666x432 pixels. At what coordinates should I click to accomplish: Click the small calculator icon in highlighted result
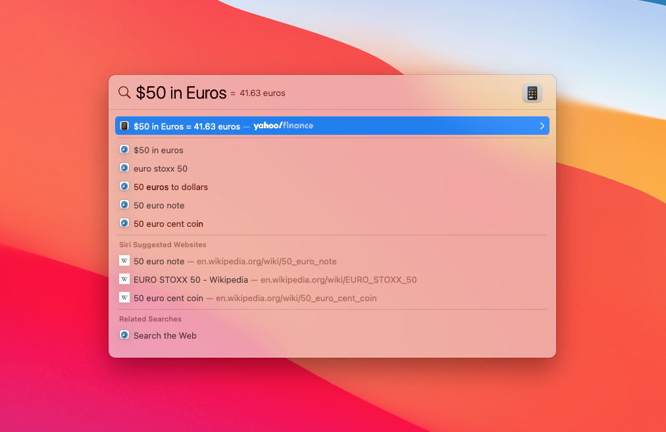(x=124, y=126)
